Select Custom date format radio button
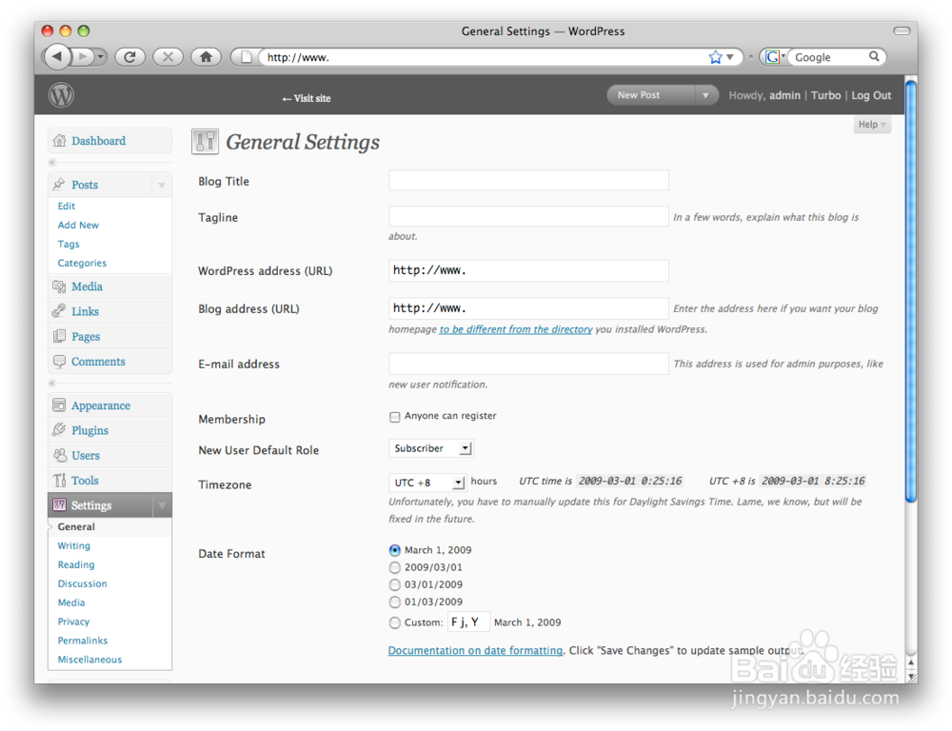Image resolution: width=952 pixels, height=731 pixels. (x=395, y=622)
